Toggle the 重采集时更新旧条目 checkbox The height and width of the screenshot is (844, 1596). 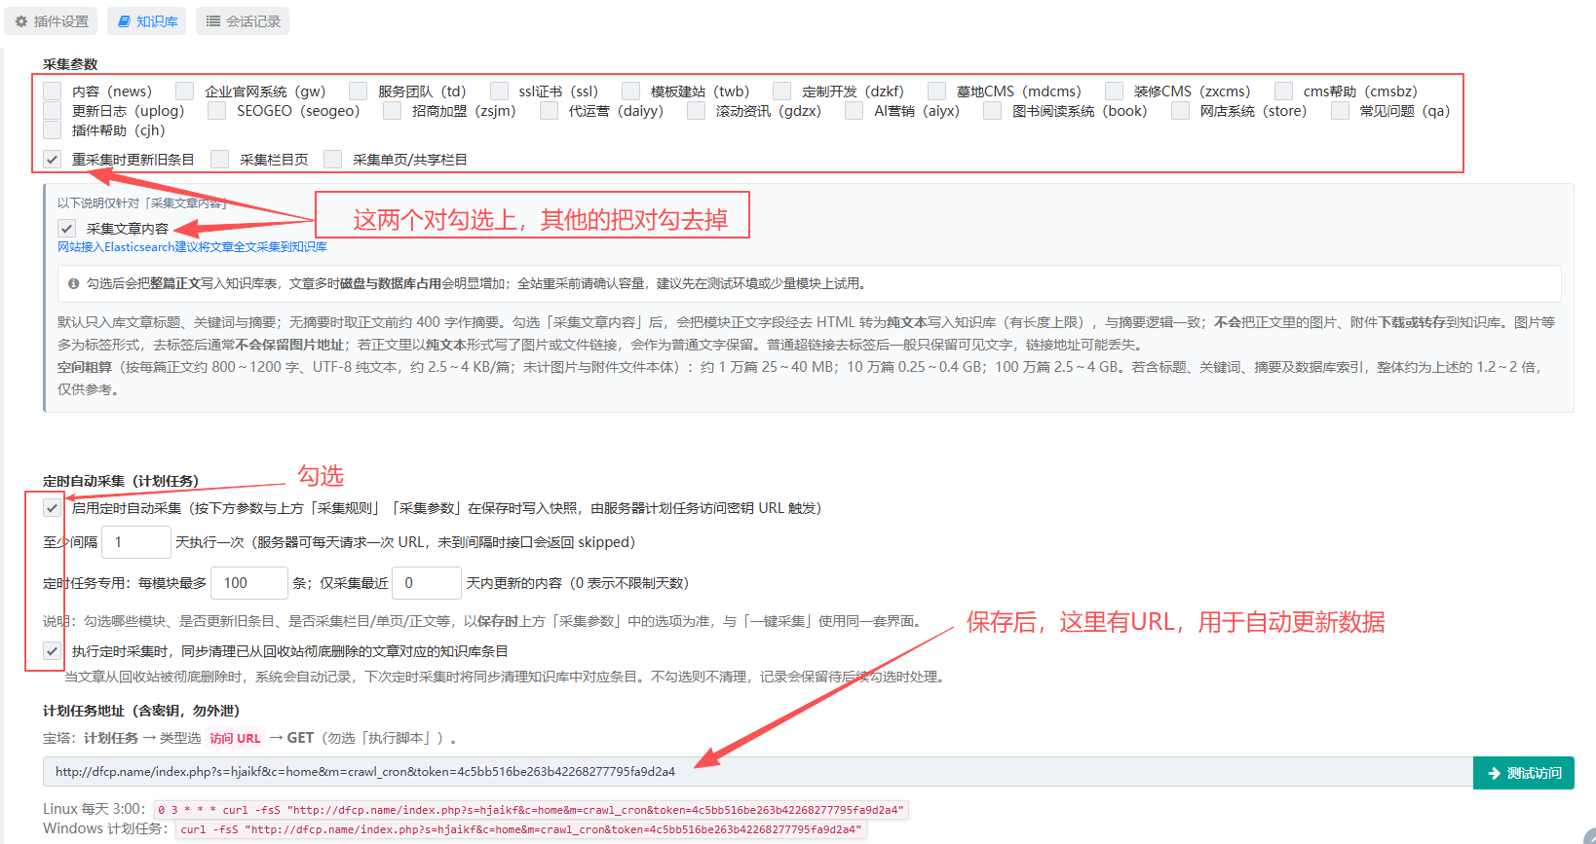tap(53, 159)
